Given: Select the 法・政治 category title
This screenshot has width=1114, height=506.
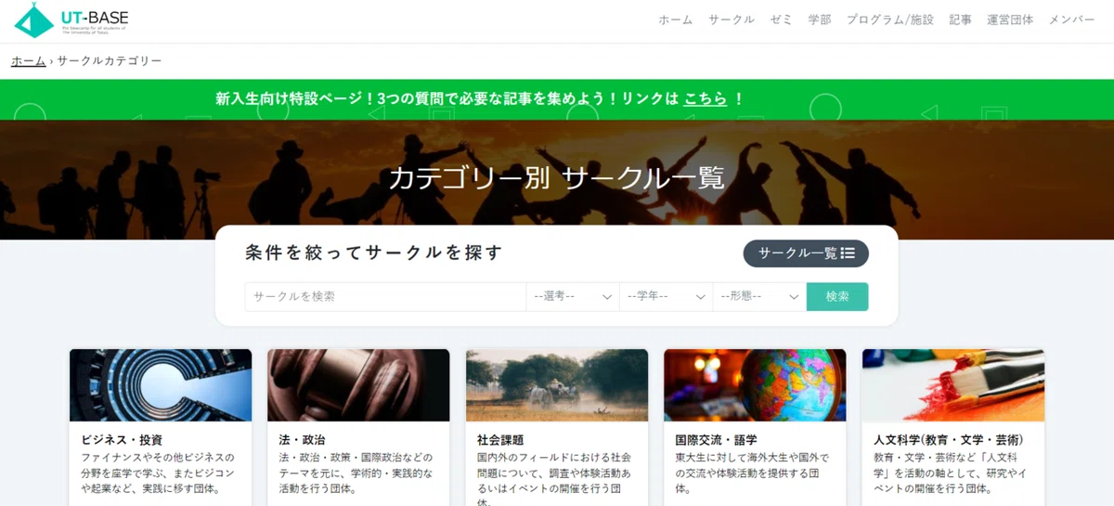Looking at the screenshot, I should (x=302, y=439).
